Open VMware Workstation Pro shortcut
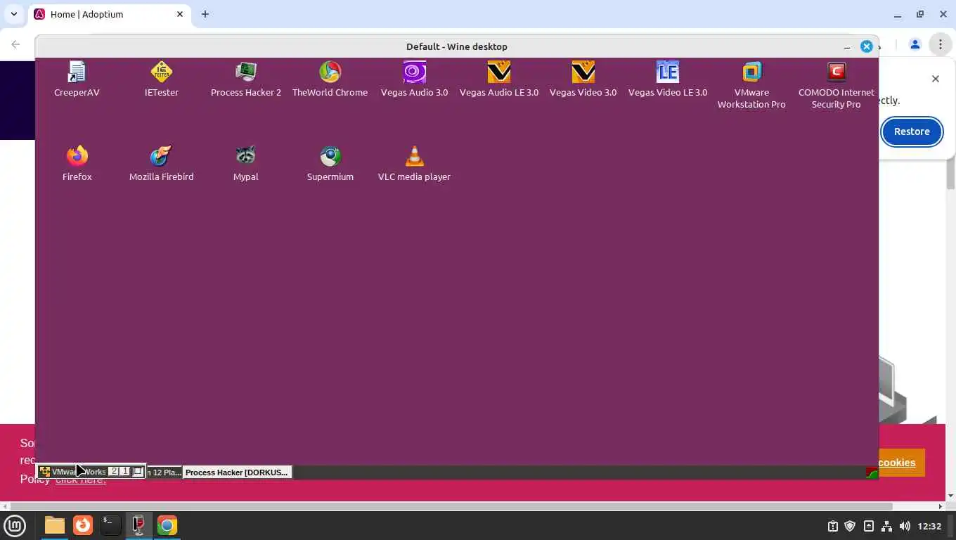 point(751,85)
